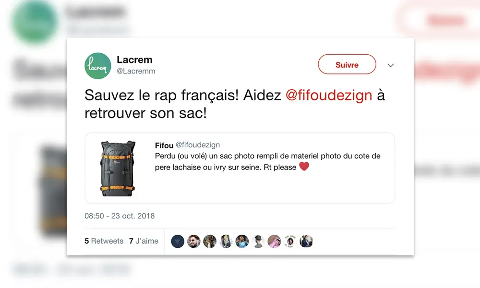480x288 pixels.
Task: Click the third liker avatar
Action: pyautogui.click(x=210, y=241)
